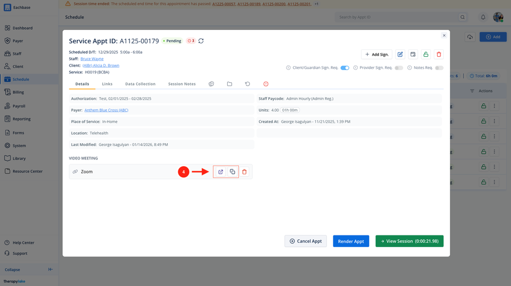Viewport: 511px width, 286px height.
Task: Open appointment link A1125-00189 in banner
Action: point(249,4)
